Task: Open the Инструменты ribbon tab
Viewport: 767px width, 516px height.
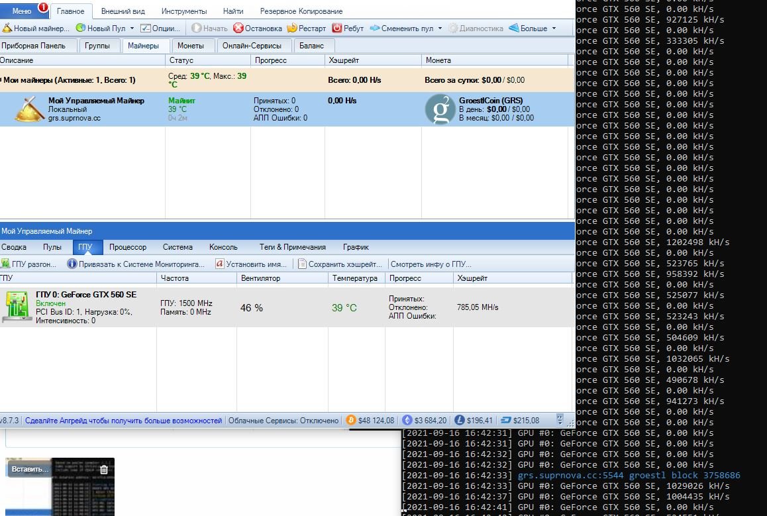Action: coord(184,11)
